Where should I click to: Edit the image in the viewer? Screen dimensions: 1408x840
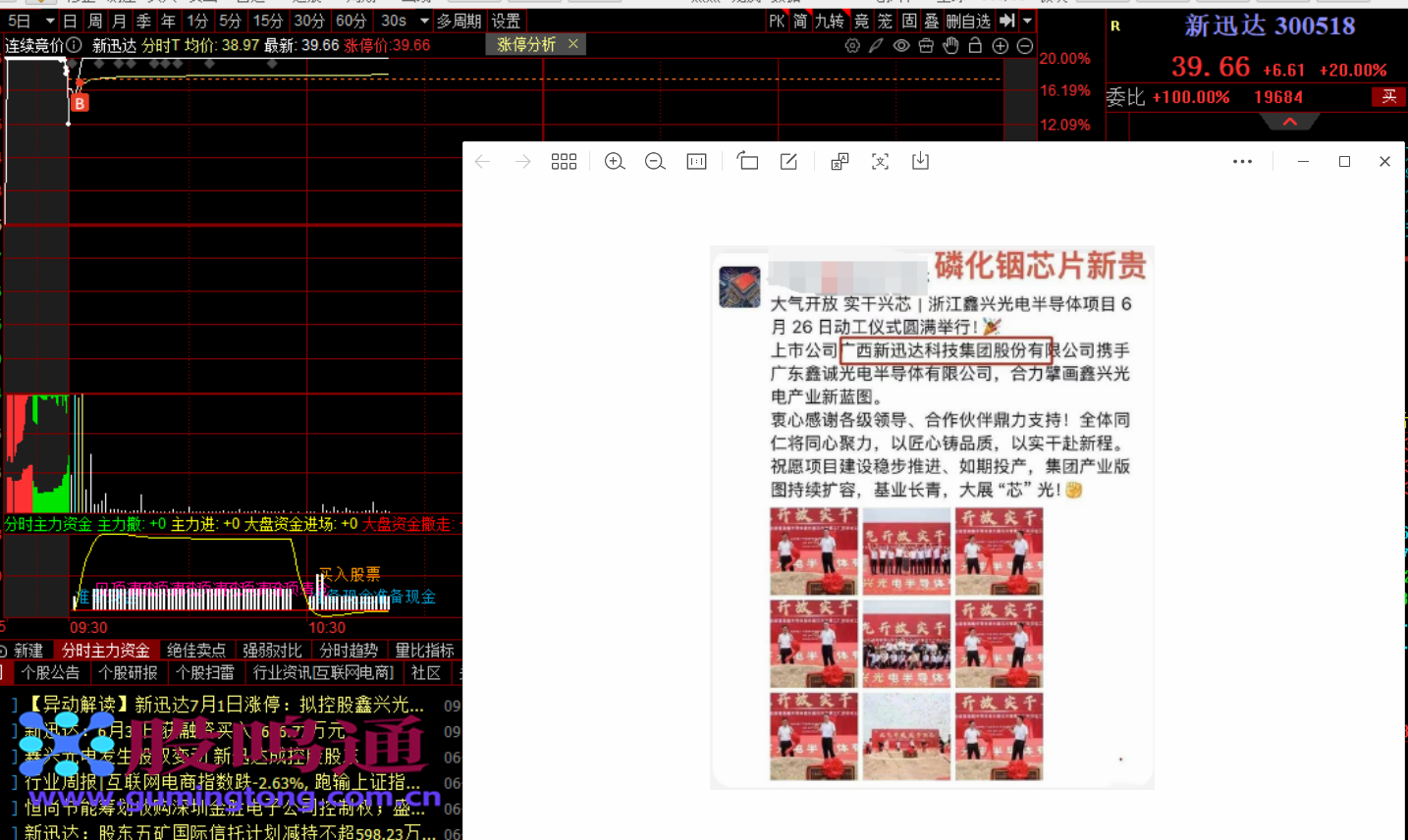[788, 162]
